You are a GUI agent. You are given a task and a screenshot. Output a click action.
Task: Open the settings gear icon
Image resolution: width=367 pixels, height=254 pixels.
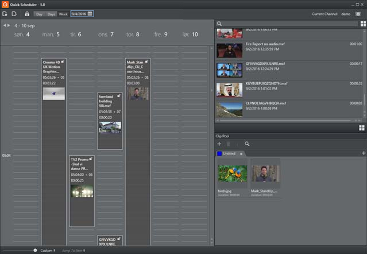click(358, 14)
